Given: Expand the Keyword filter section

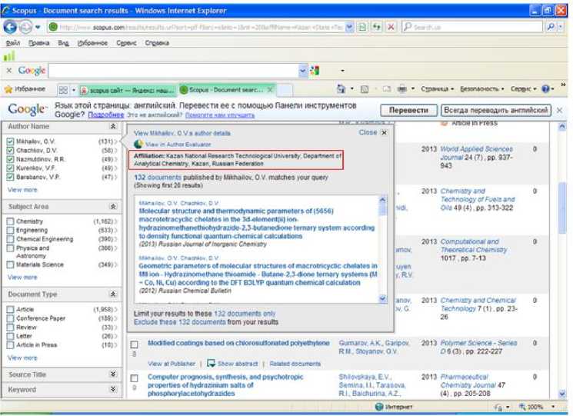Looking at the screenshot, I should point(113,390).
